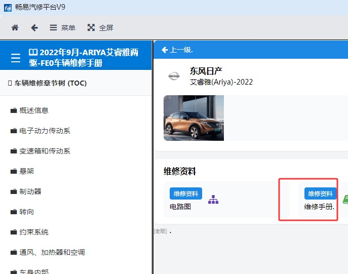Click the [老版] old version link
The height and width of the screenshot is (274, 348).
(x=160, y=231)
